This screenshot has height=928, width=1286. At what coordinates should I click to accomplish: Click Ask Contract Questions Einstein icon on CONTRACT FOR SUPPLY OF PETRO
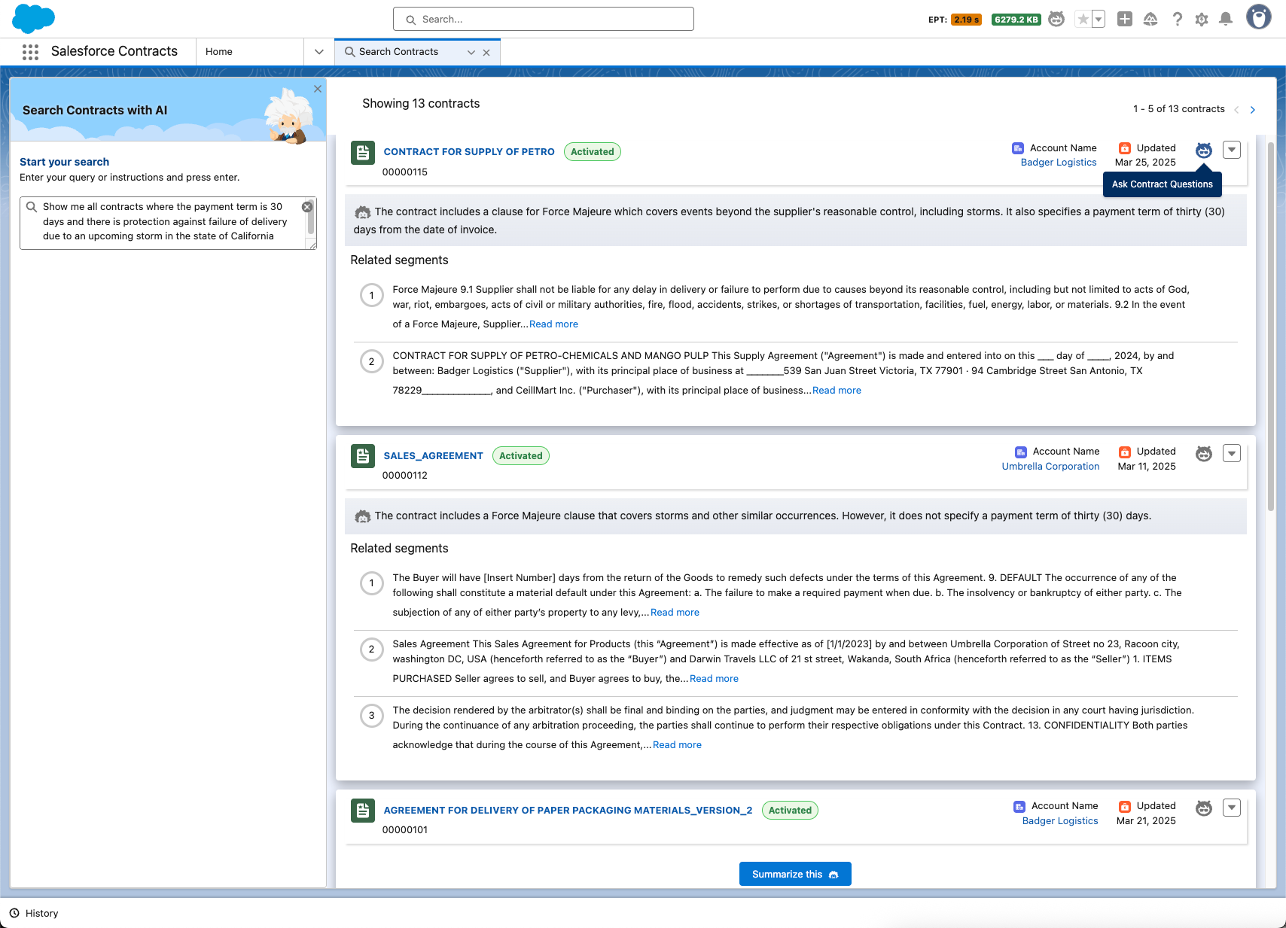pos(1203,150)
